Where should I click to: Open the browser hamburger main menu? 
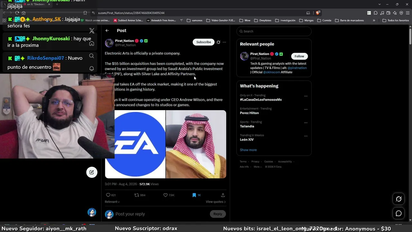coord(407,13)
